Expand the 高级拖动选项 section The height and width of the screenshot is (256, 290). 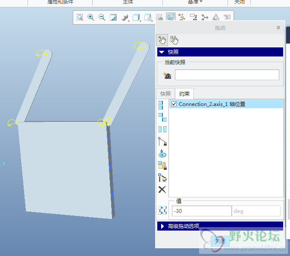(x=220, y=226)
